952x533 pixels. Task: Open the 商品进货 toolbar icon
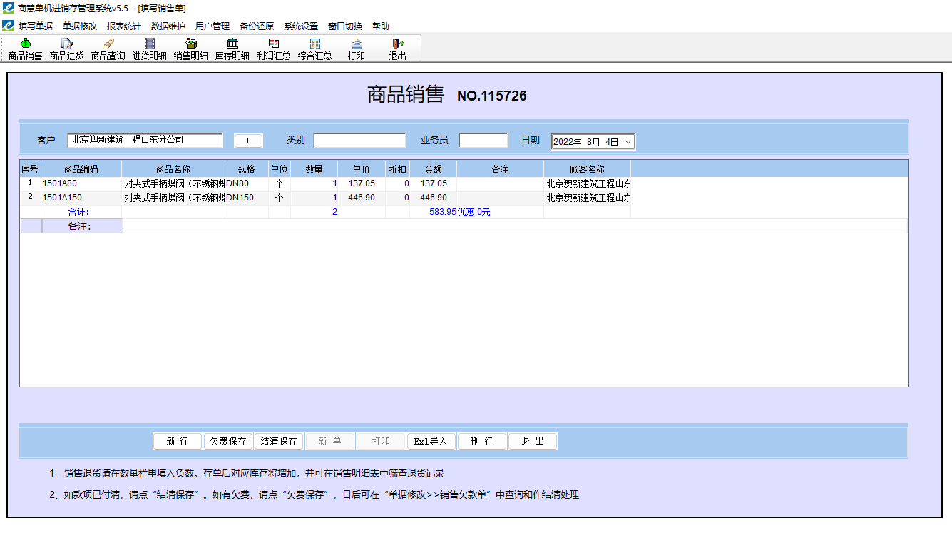(66, 49)
